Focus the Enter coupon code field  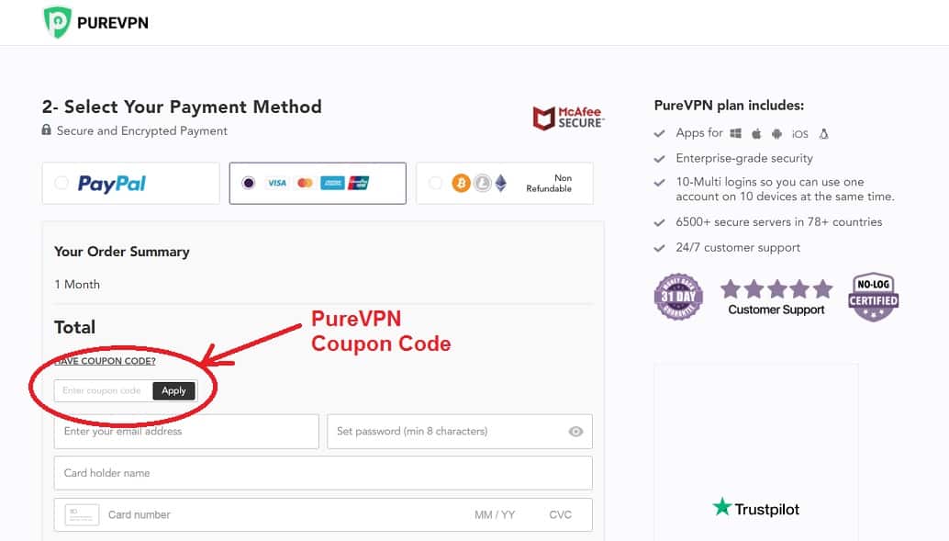[x=104, y=390]
